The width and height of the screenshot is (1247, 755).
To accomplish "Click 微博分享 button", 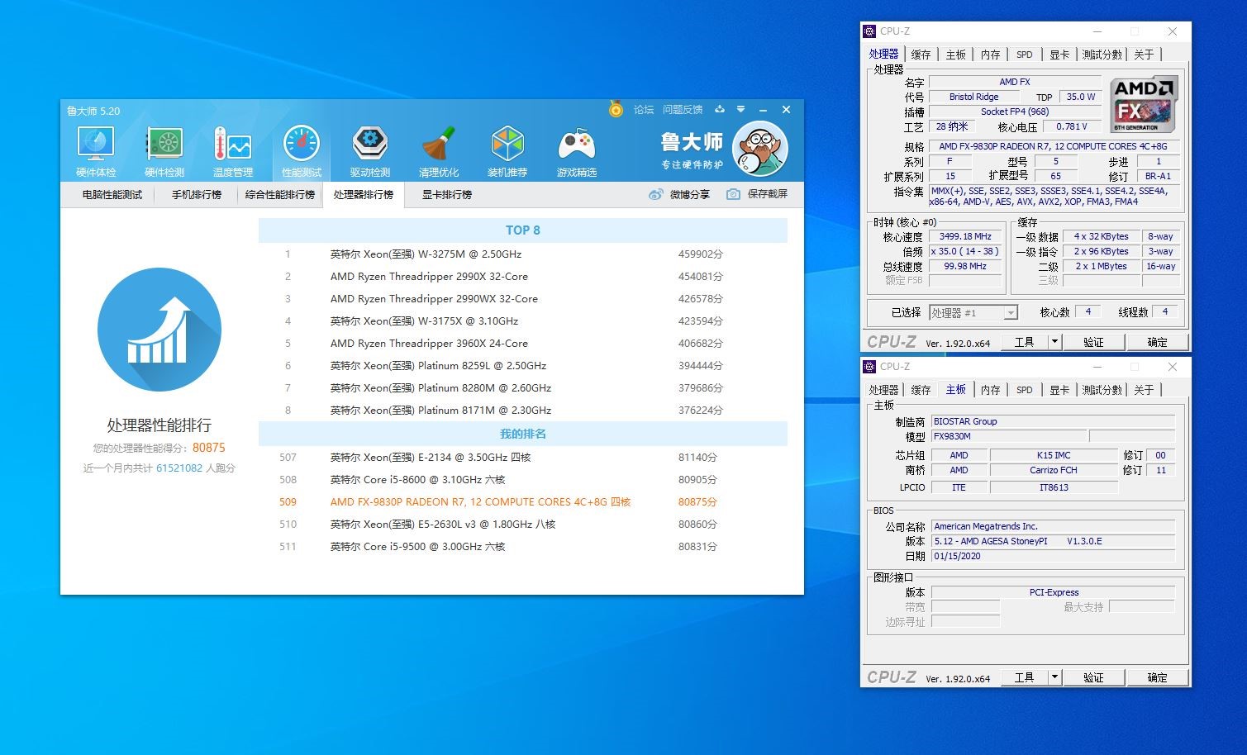I will coord(679,194).
